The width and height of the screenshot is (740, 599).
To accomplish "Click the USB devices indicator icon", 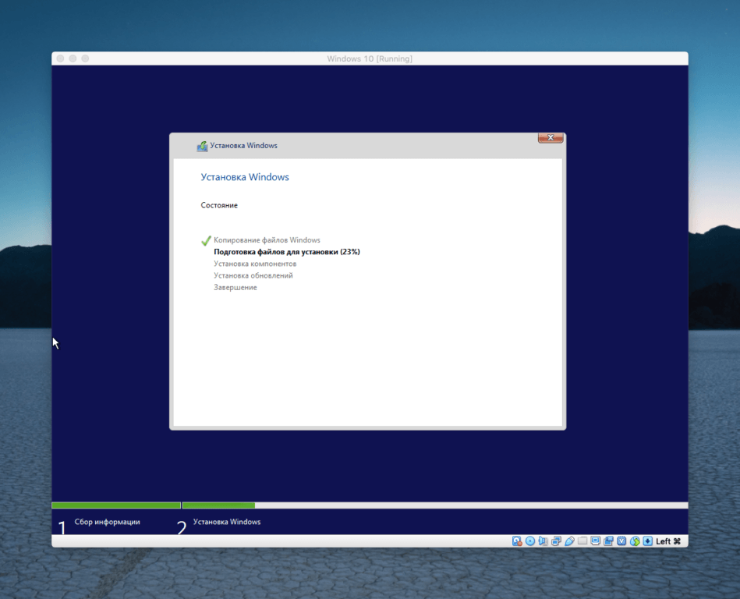I will pos(569,541).
